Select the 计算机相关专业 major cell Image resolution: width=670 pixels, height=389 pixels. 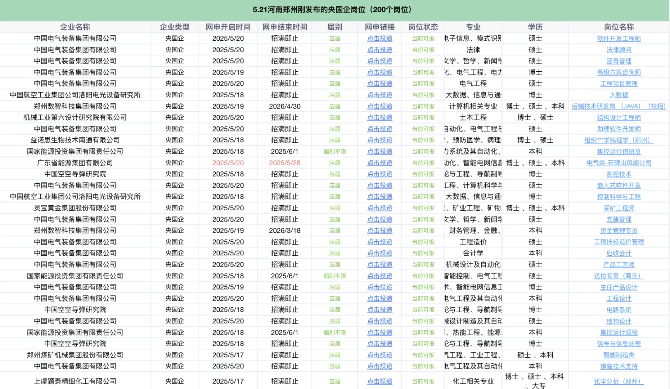[x=473, y=106]
